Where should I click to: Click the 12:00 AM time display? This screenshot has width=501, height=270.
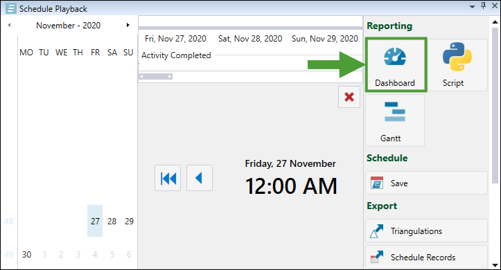[x=291, y=186]
